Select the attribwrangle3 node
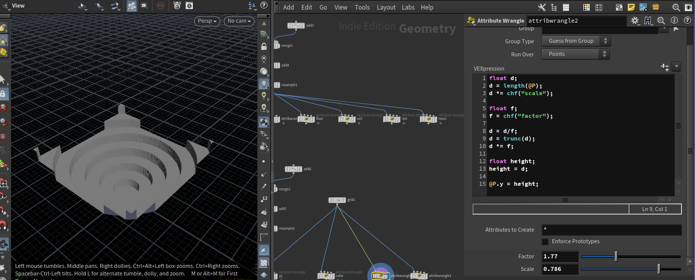Viewport: 695px width, 280px height. tap(419, 276)
